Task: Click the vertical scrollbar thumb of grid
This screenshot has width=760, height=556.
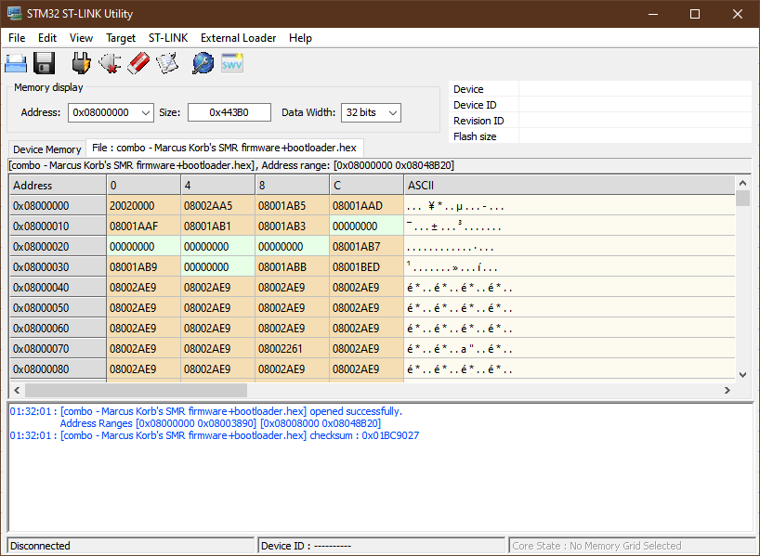Action: 742,198
